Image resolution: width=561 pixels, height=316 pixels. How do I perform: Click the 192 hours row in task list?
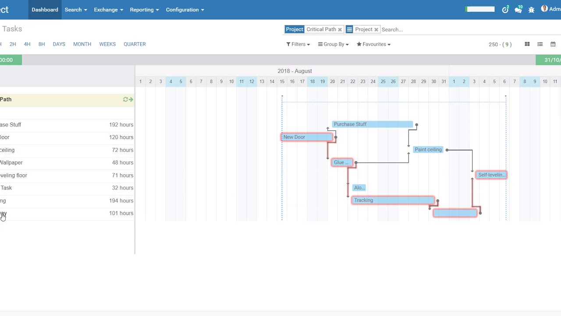click(x=67, y=125)
